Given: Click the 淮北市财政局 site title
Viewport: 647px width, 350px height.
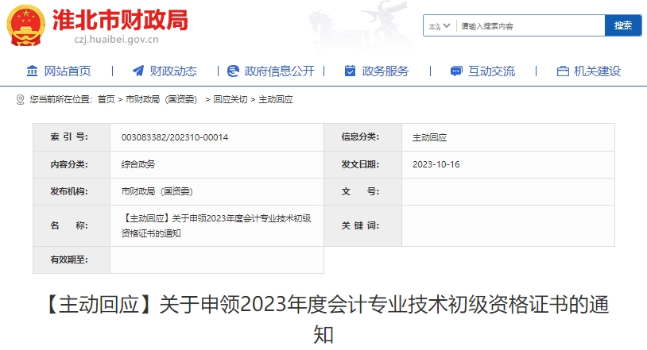Looking at the screenshot, I should coord(119,19).
